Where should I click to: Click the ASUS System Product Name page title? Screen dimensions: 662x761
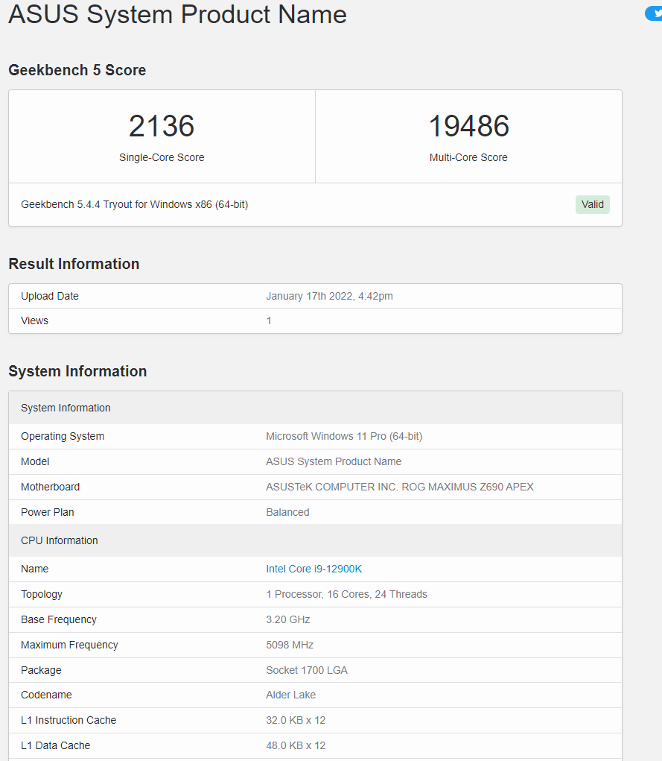[x=177, y=14]
